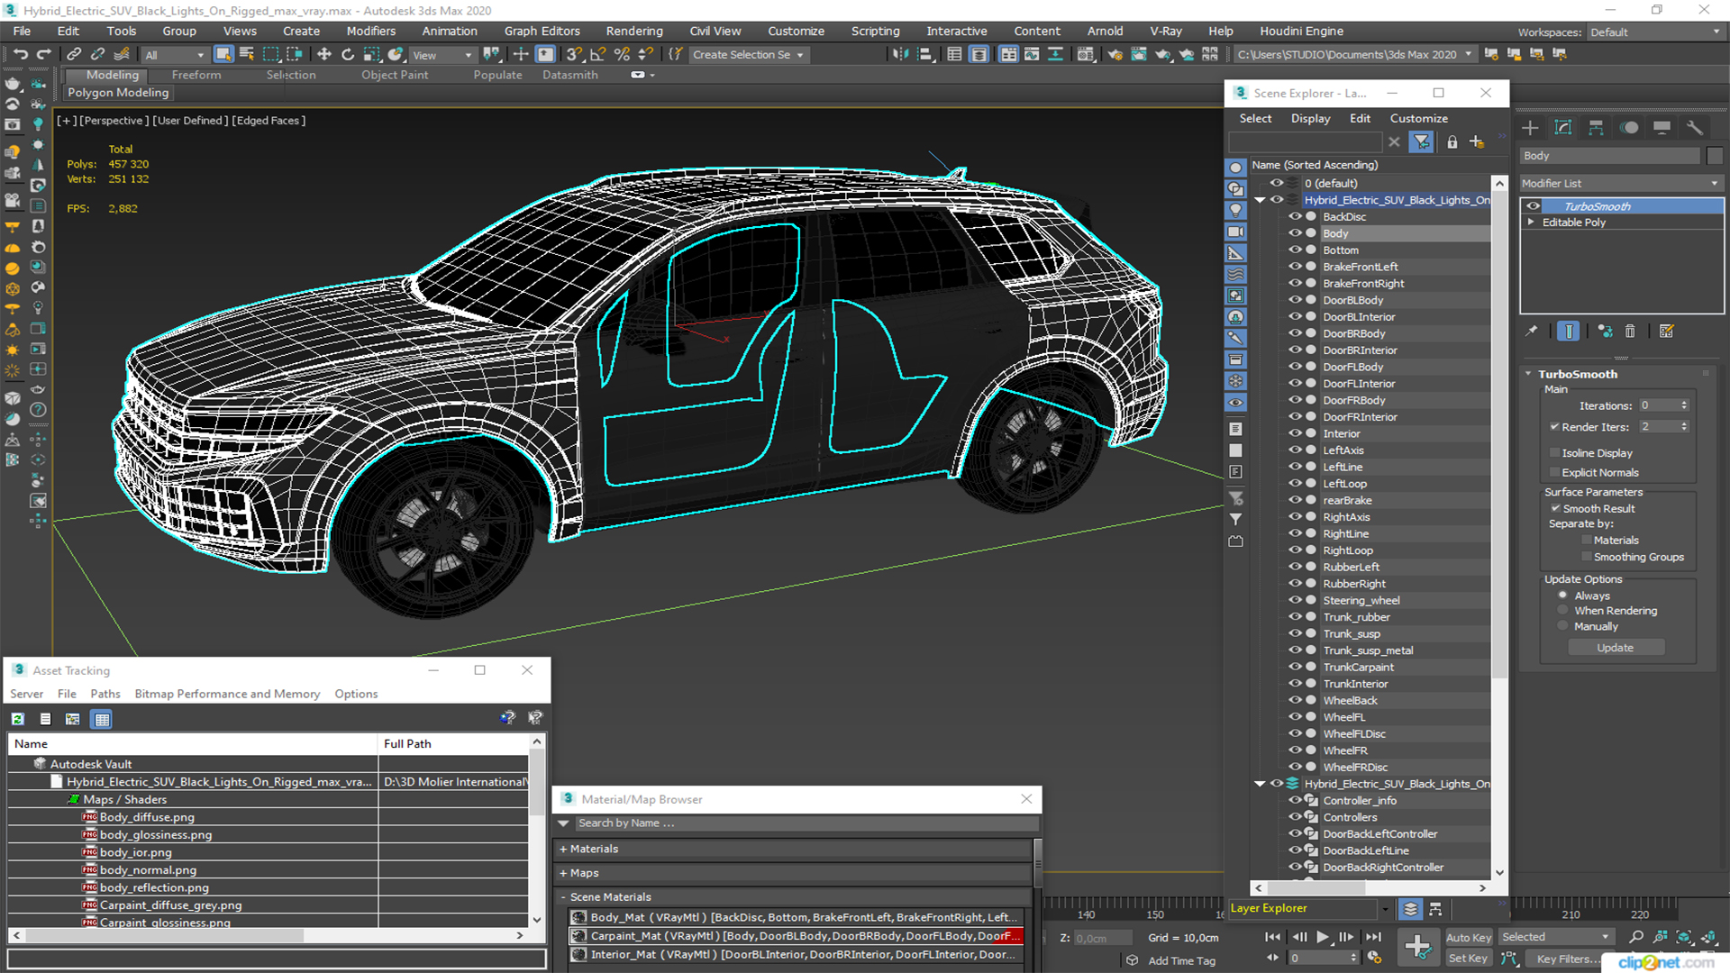
Task: Open Bitmap Performance and Memory menu
Action: [227, 694]
